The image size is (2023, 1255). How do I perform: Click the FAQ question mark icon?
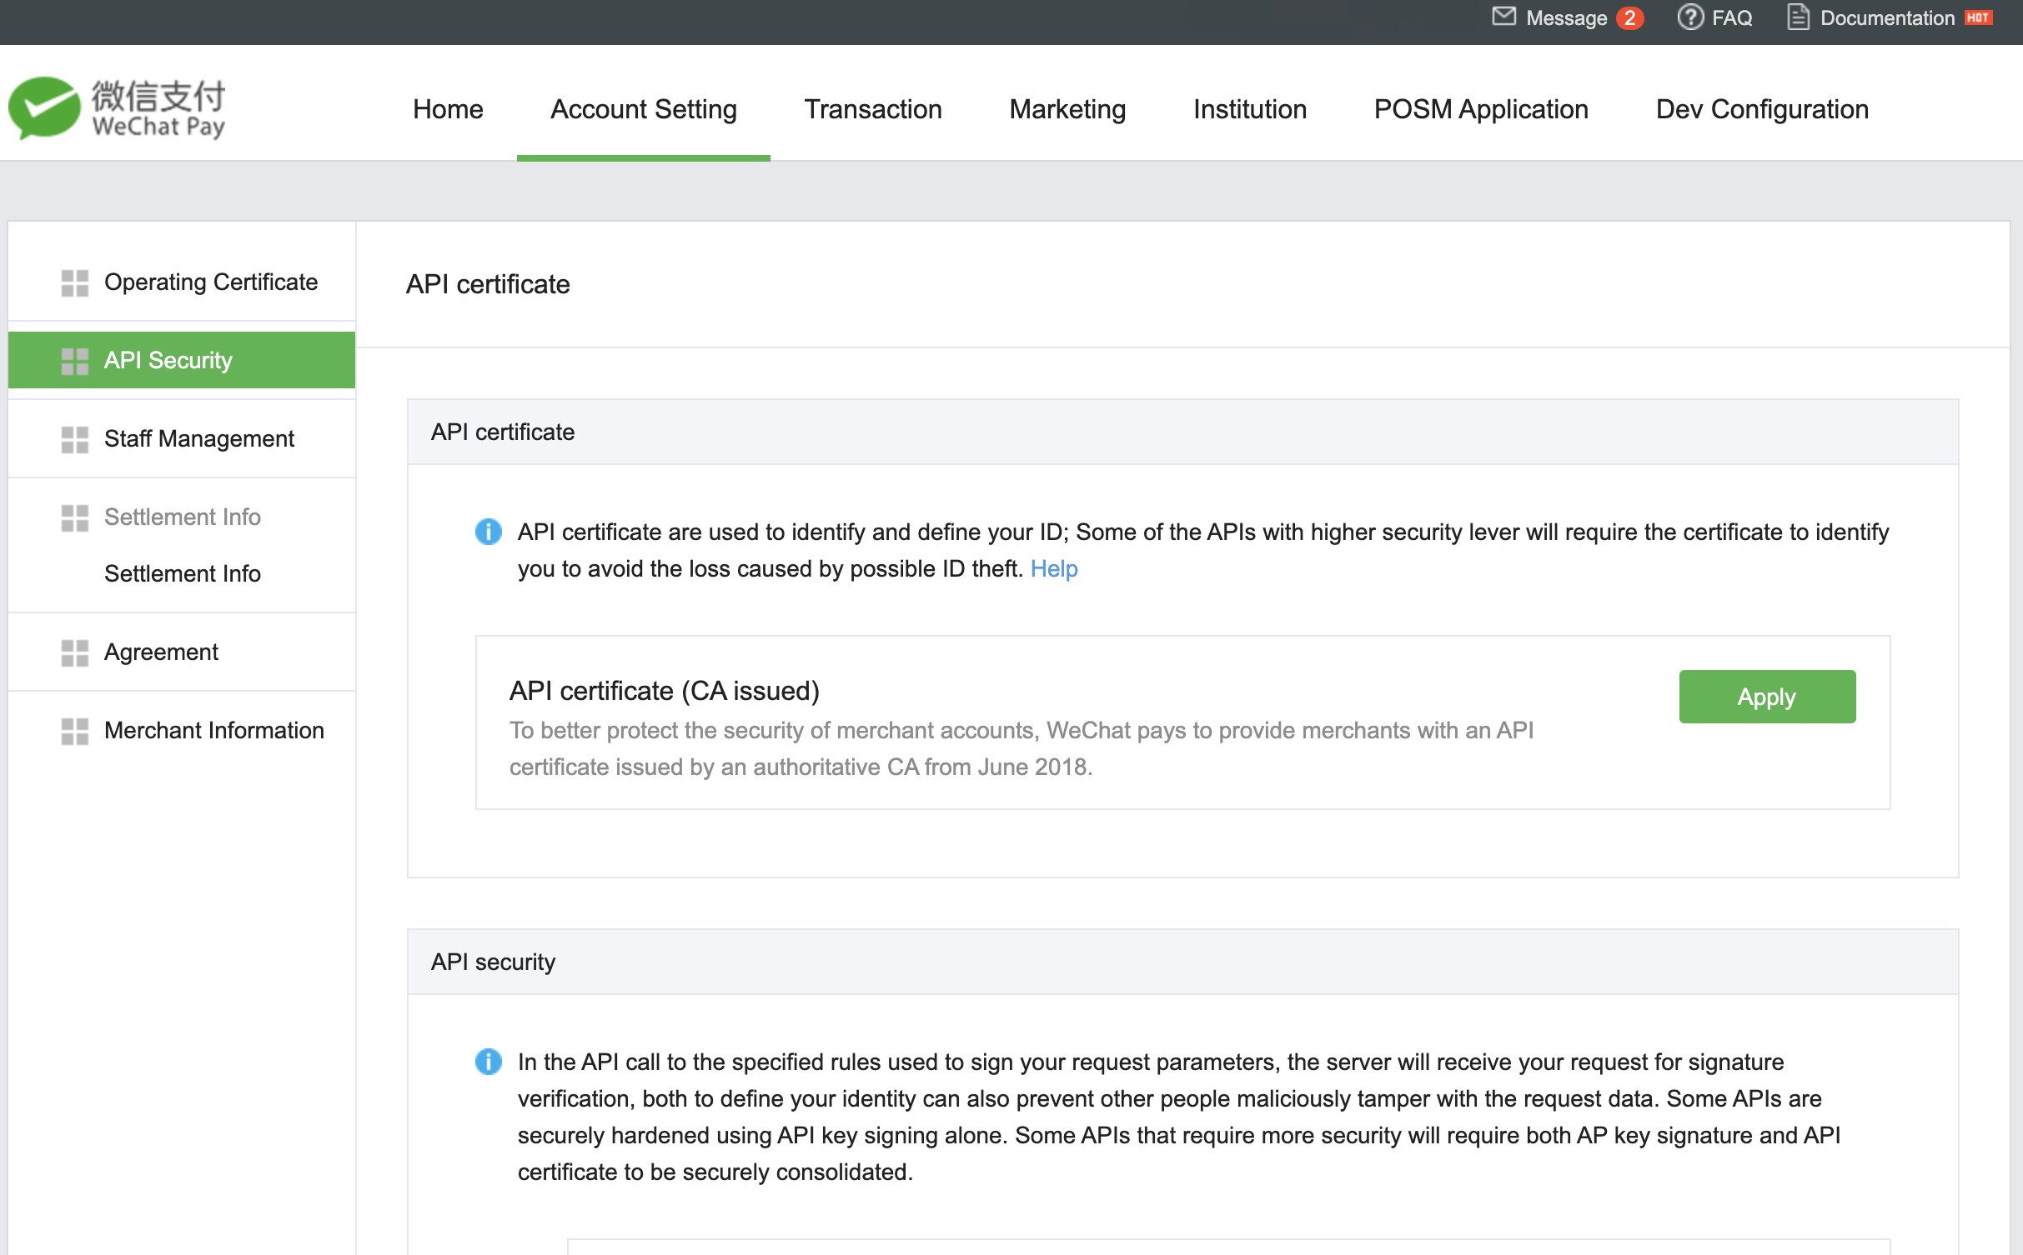click(x=1689, y=17)
